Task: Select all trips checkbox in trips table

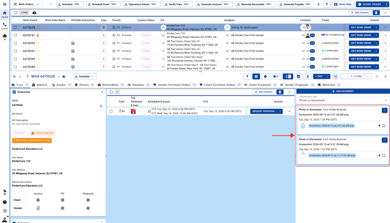Action: pos(111,92)
